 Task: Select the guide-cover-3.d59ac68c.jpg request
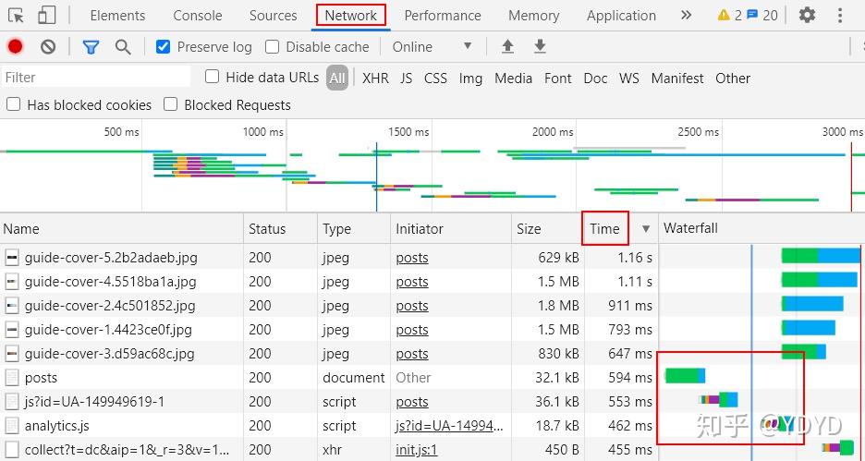pos(109,354)
